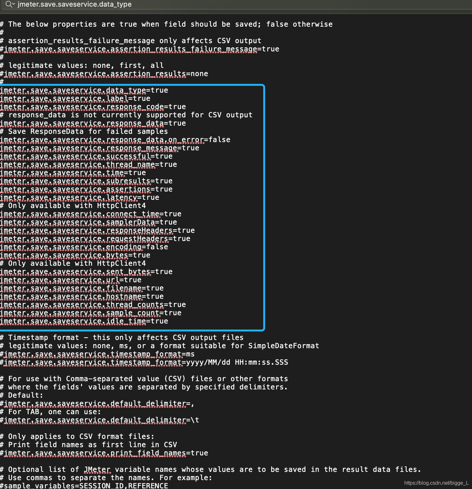Click comment 'Timestamp format - this only affects'
Screen dimensions: 472x489
122,338
